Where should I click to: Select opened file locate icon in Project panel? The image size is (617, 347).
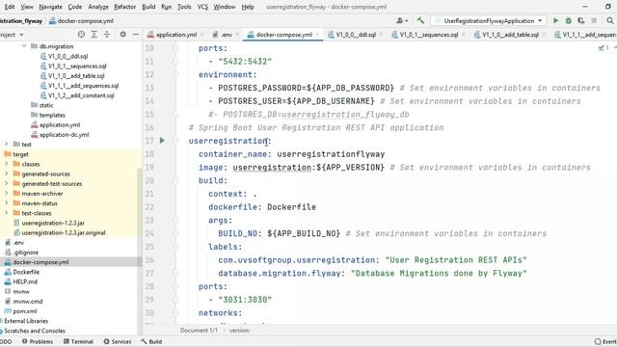[x=81, y=35]
